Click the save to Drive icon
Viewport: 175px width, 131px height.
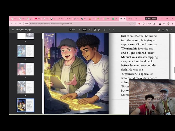coord(159,30)
